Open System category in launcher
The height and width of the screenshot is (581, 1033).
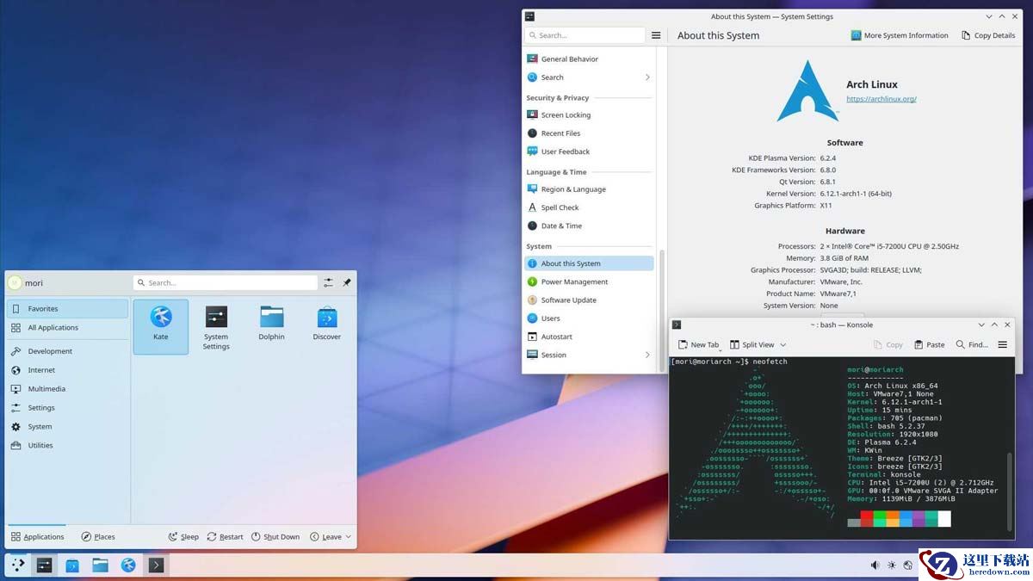pyautogui.click(x=68, y=427)
